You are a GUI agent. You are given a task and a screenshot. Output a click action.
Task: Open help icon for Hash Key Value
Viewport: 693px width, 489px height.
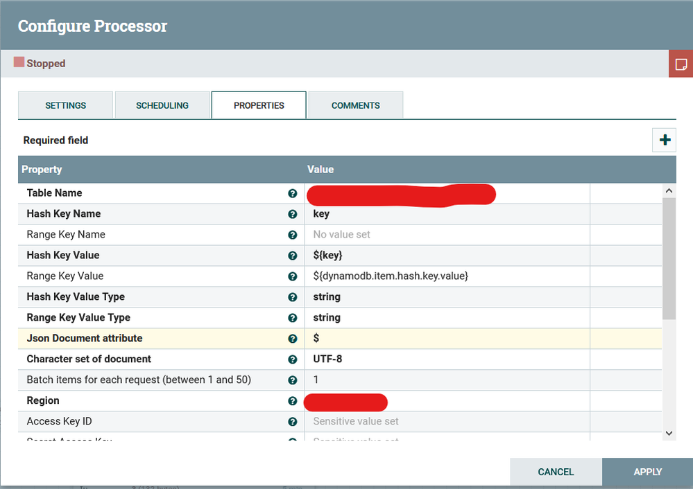292,256
